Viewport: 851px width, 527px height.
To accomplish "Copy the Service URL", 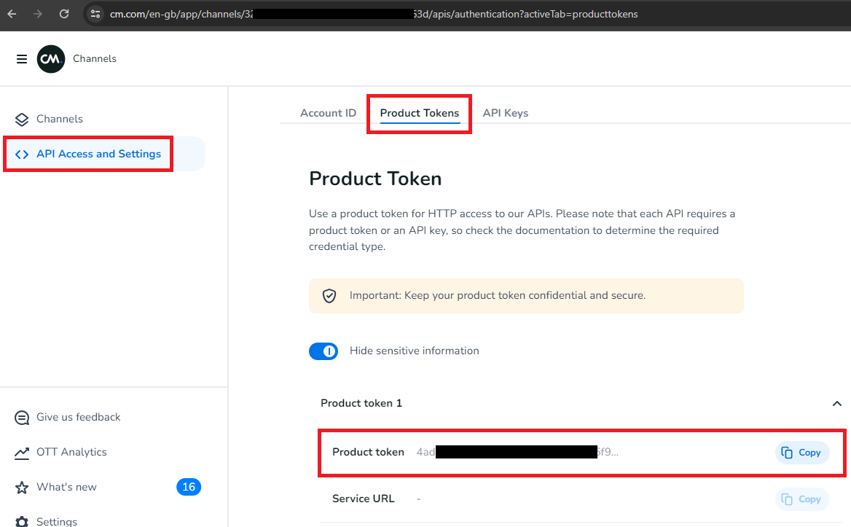I will [x=801, y=499].
